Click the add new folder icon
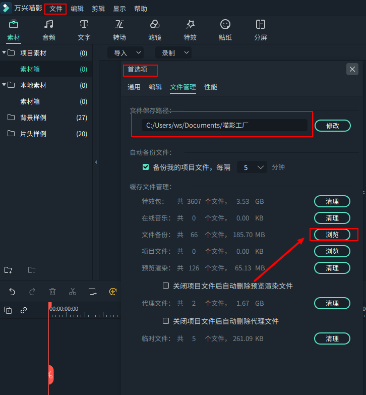The width and height of the screenshot is (366, 395). pyautogui.click(x=8, y=270)
